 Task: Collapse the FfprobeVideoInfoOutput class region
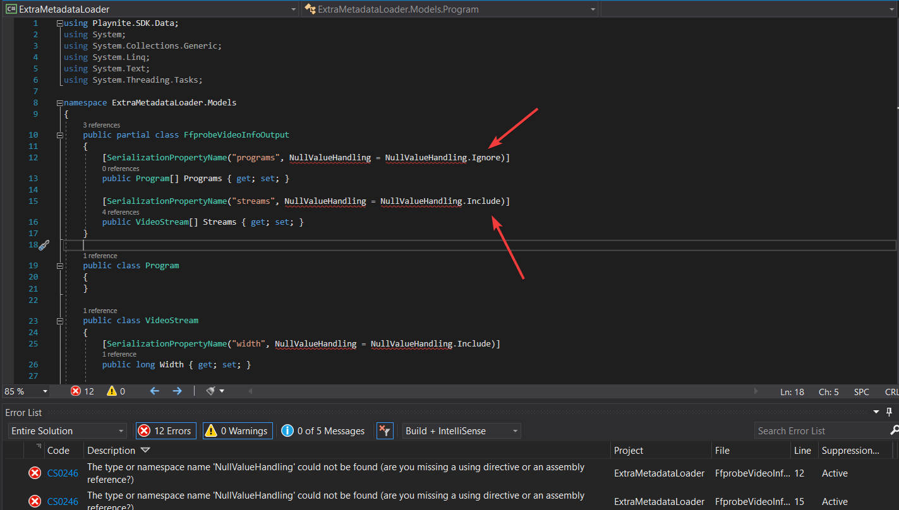click(59, 134)
